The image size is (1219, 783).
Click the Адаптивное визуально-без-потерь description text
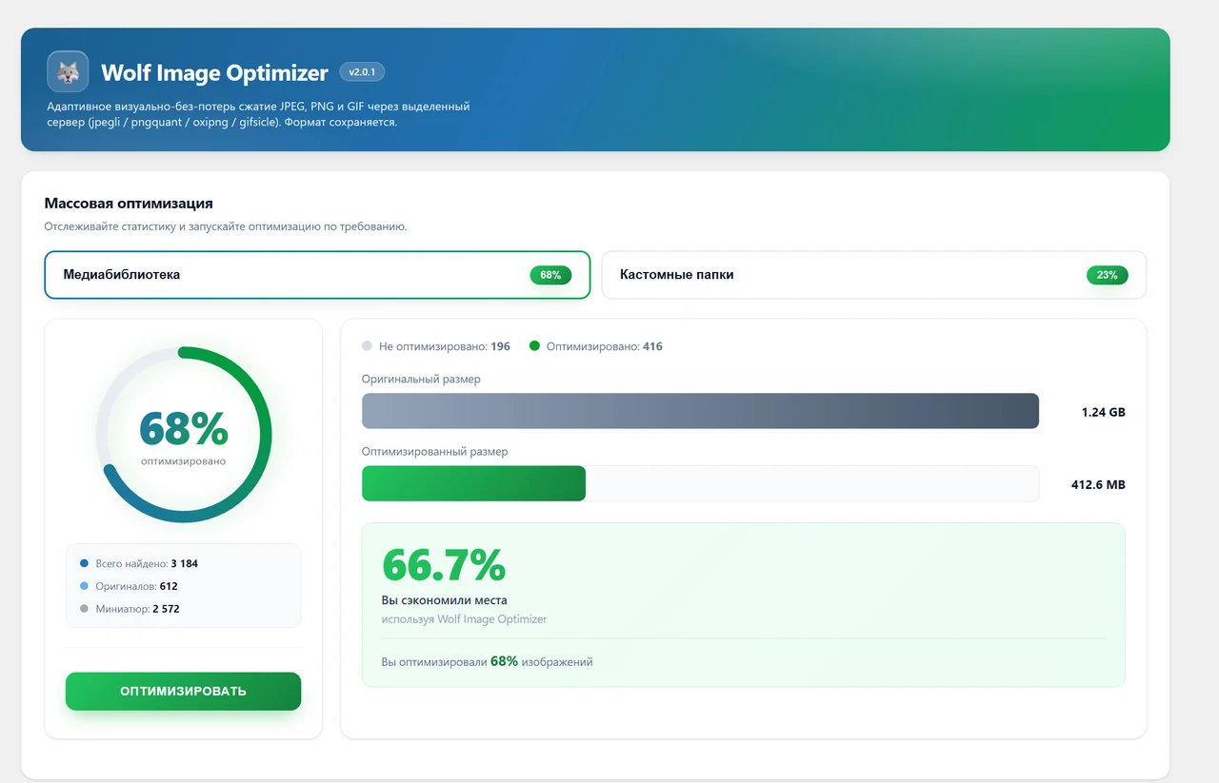pos(258,114)
